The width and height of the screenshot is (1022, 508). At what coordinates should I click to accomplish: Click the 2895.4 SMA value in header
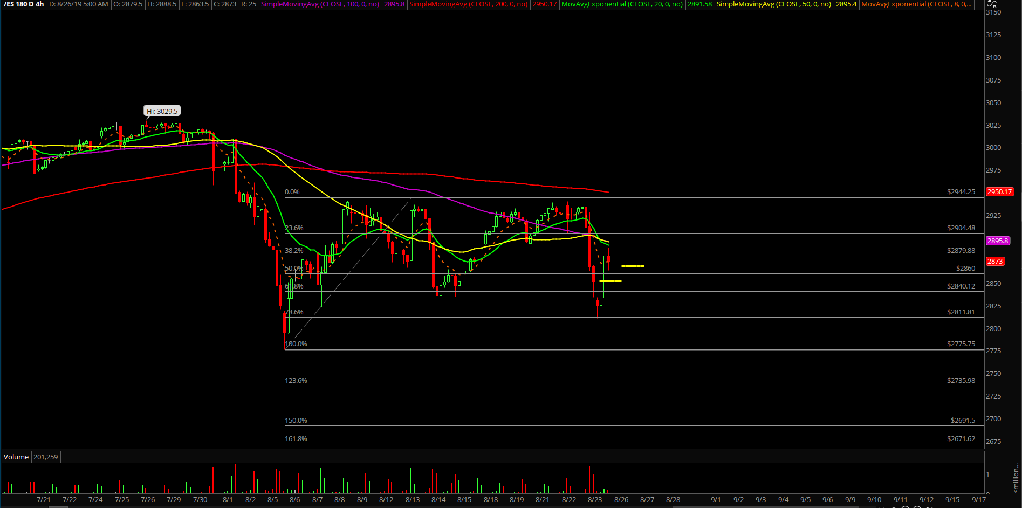pos(846,4)
